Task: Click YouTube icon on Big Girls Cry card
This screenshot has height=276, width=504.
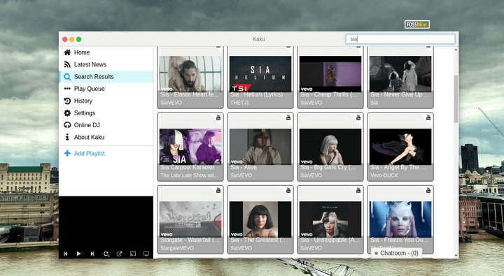Action: 358,117
